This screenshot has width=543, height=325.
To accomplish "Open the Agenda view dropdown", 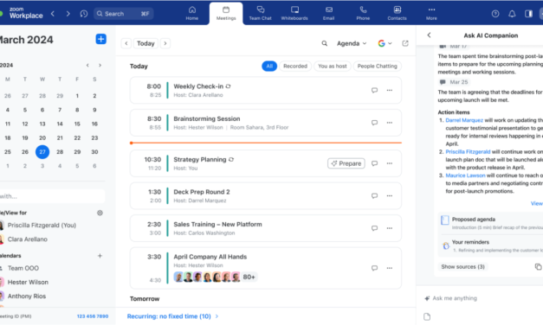I will [352, 43].
